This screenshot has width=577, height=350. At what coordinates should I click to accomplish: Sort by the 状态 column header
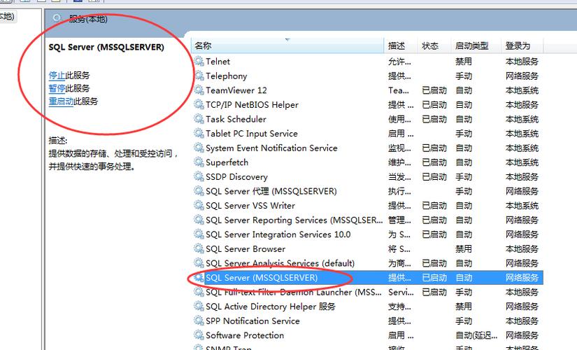point(434,45)
